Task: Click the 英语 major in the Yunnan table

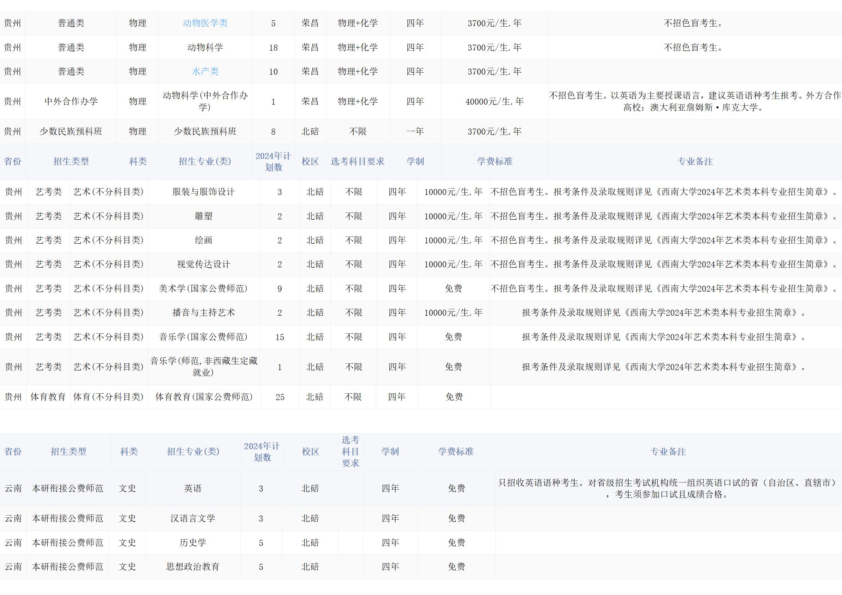Action: pyautogui.click(x=193, y=489)
